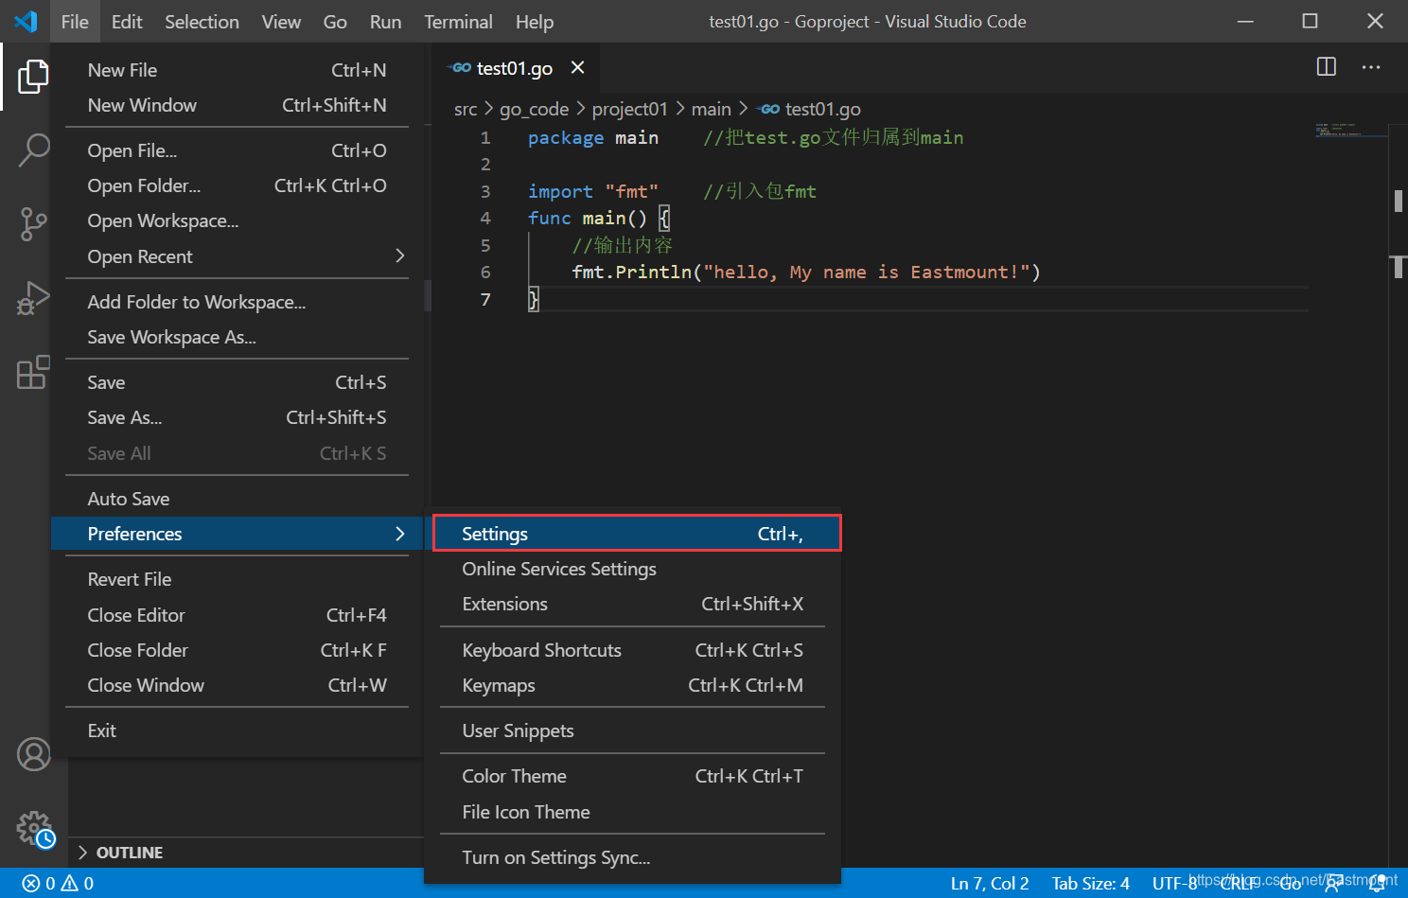Image resolution: width=1408 pixels, height=898 pixels.
Task: Select the test01.go editor tab
Action: coord(514,68)
